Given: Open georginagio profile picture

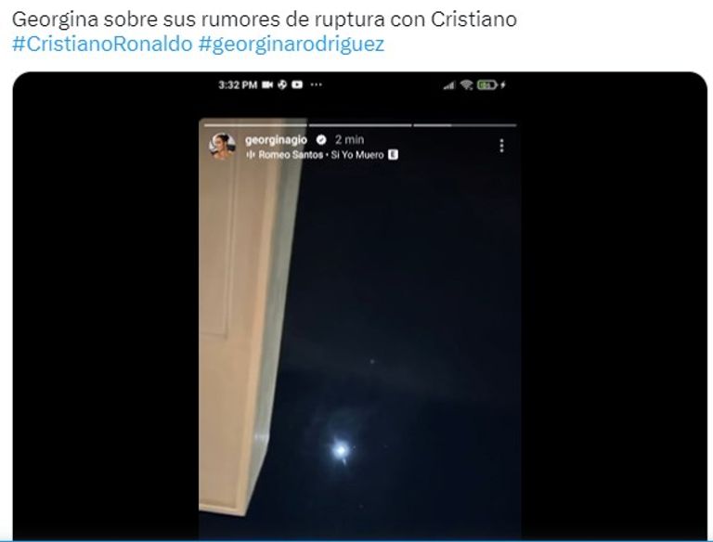Looking at the screenshot, I should click(x=222, y=146).
